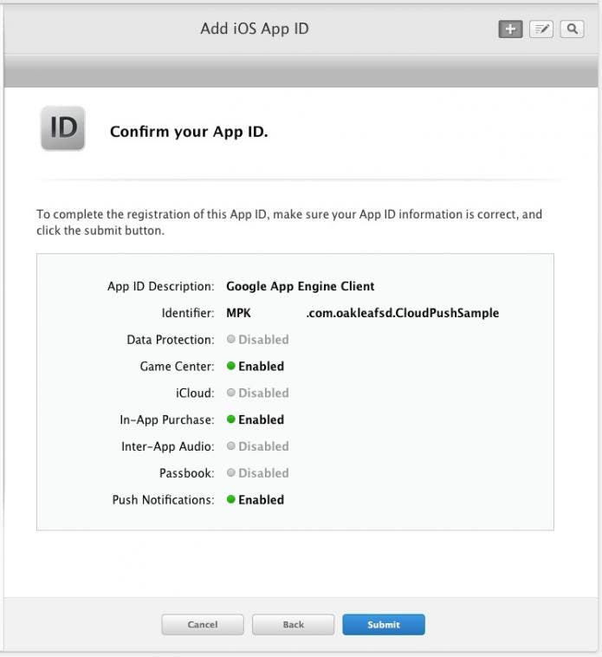Click 'Disabled' text next to Inter-App Audio
Image resolution: width=602 pixels, height=657 pixels.
(263, 446)
